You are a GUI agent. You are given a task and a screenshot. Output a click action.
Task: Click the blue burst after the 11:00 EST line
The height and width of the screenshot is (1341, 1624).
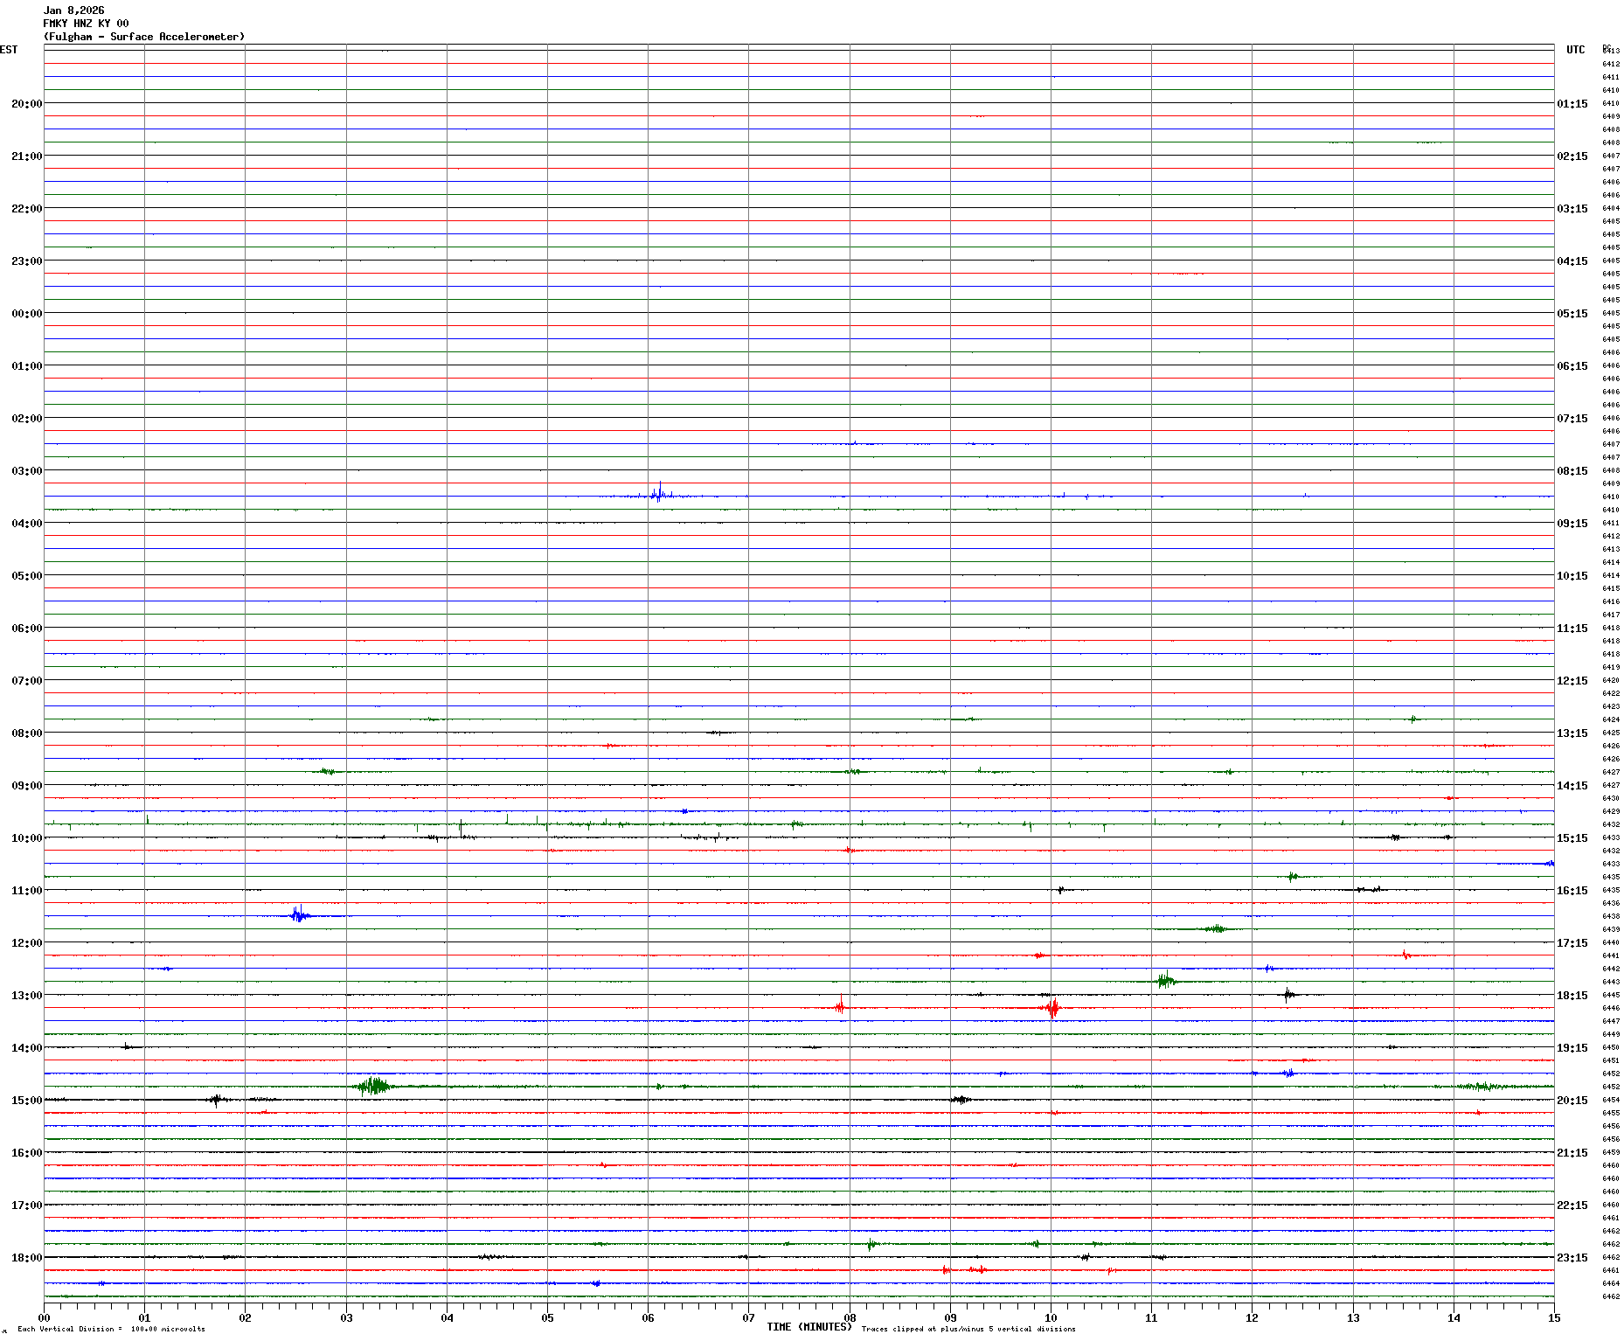tap(299, 915)
